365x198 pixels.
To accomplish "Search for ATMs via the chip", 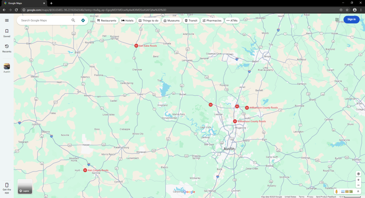I will pyautogui.click(x=232, y=21).
